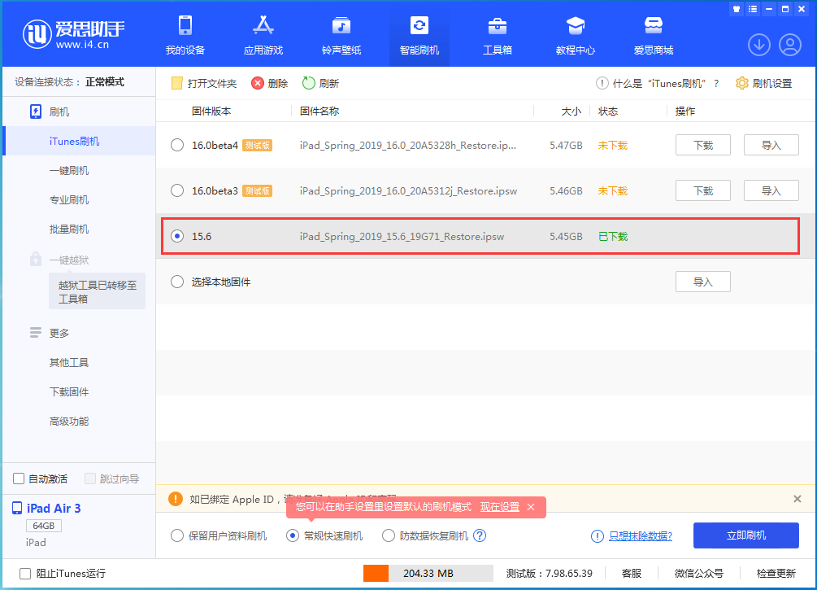Click 立即刷机 flash now button
Viewport: 817px width, 590px height.
click(x=746, y=535)
